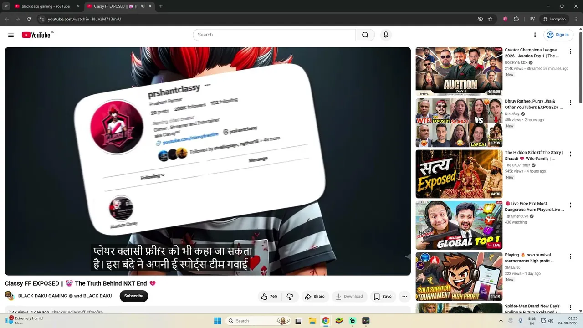The image size is (583, 328).
Task: Open Chrome from the taskbar
Action: pyautogui.click(x=326, y=321)
